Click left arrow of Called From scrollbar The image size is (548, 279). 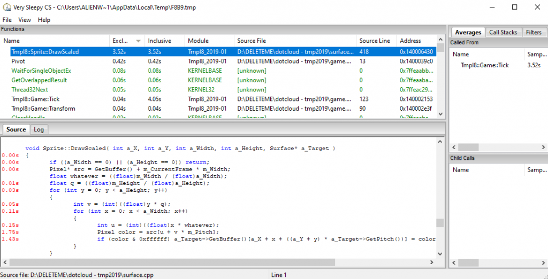[454, 147]
